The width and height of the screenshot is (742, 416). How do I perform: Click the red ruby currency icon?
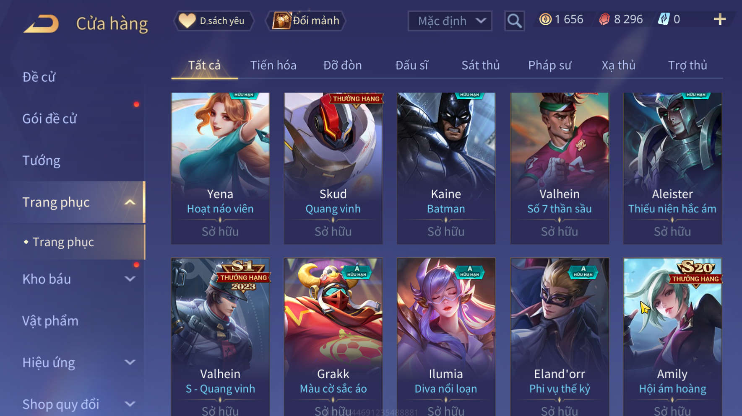click(604, 19)
